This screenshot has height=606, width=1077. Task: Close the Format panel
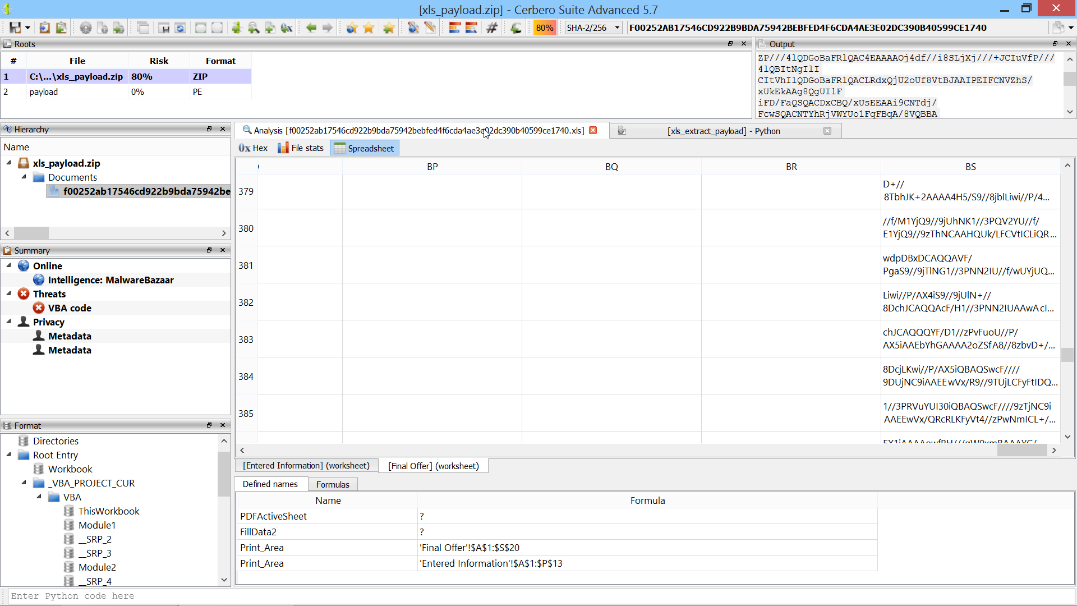(x=223, y=425)
